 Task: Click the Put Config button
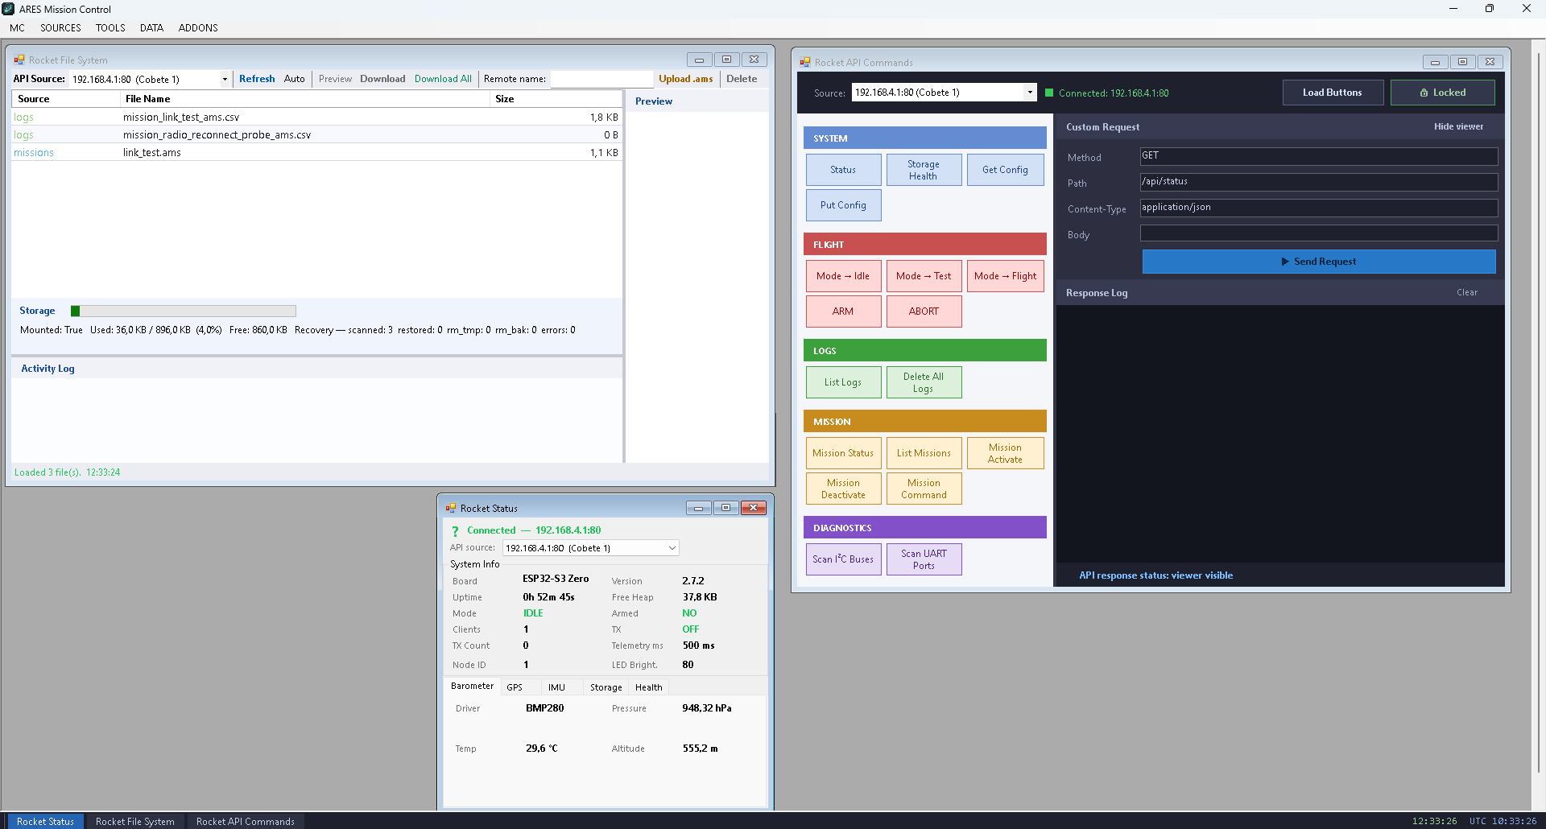pos(843,205)
